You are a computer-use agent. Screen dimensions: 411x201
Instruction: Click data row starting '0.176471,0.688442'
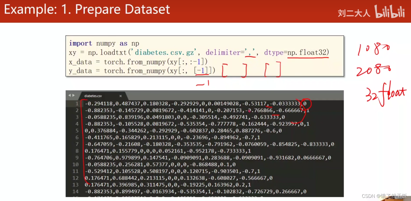pos(179,178)
